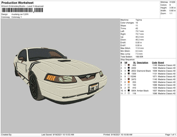Click stitch count '2202' in row 2

[134, 68]
